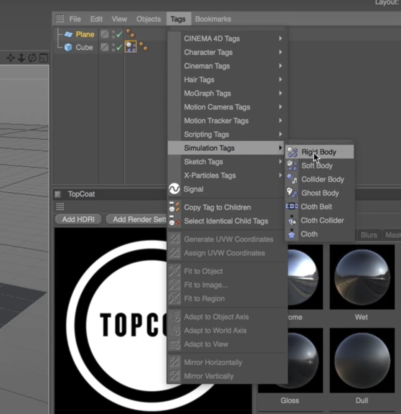
Task: Click the Collider Body tag icon
Action: [x=292, y=179]
